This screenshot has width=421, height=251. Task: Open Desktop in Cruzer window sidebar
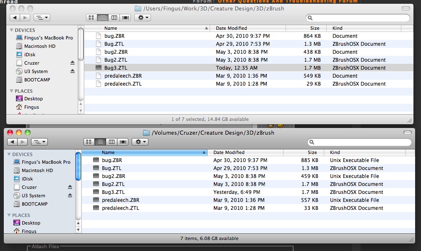pos(27,223)
